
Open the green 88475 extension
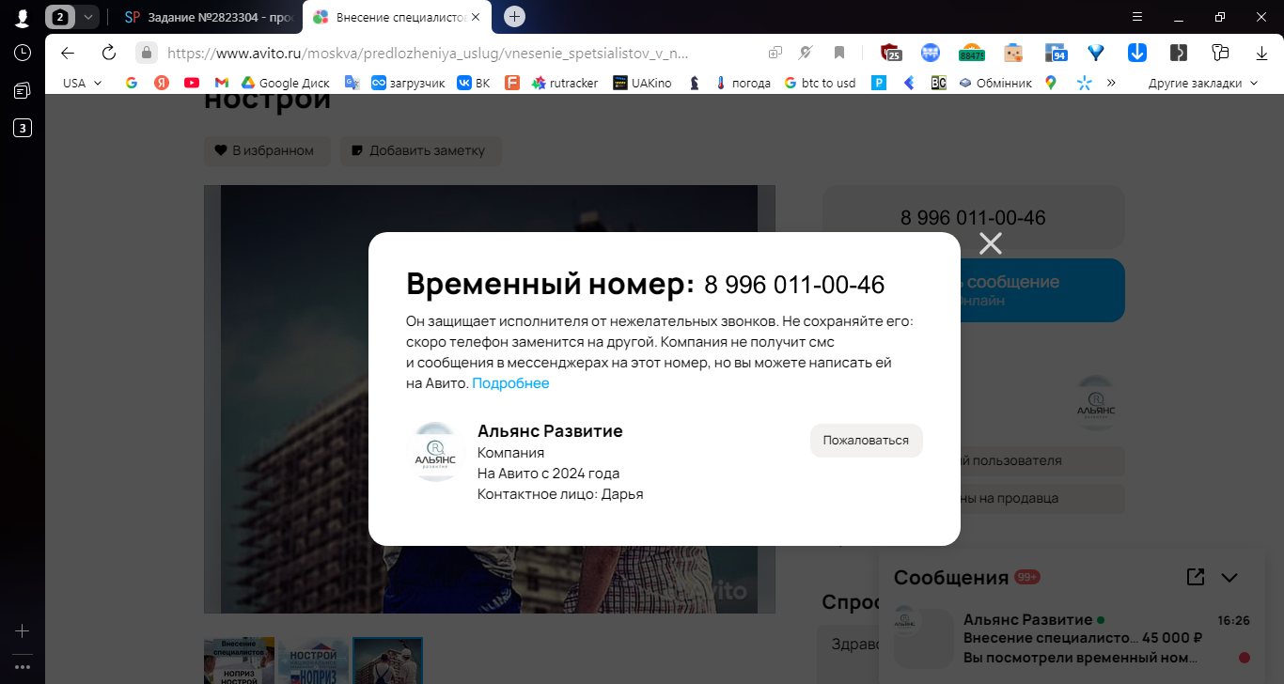(x=971, y=54)
